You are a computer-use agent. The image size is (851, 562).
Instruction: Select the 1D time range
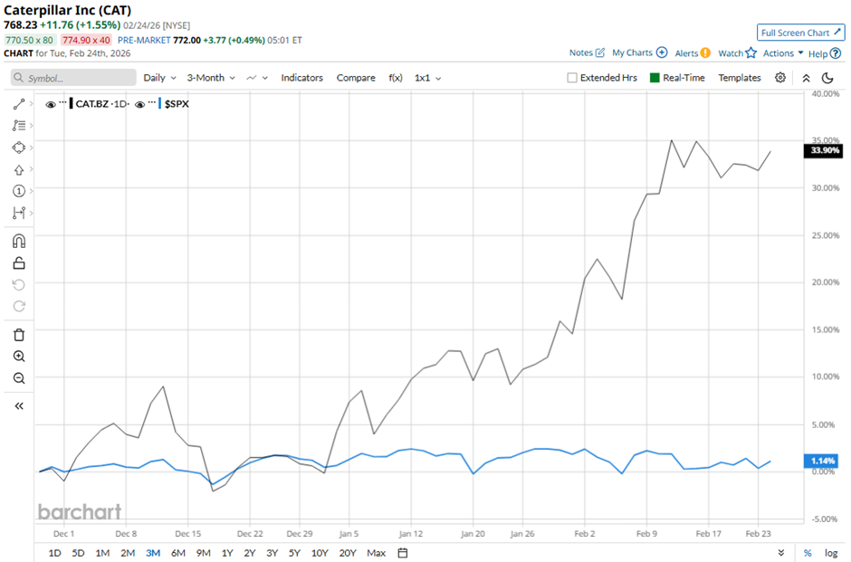[54, 553]
